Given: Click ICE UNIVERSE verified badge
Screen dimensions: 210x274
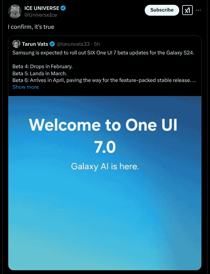Looking at the screenshot, I should (63, 8).
